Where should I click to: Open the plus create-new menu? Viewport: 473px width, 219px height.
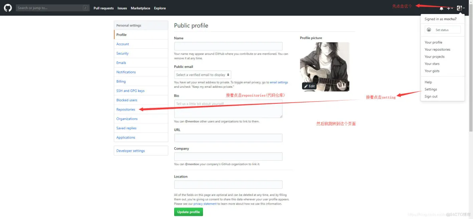(449, 8)
